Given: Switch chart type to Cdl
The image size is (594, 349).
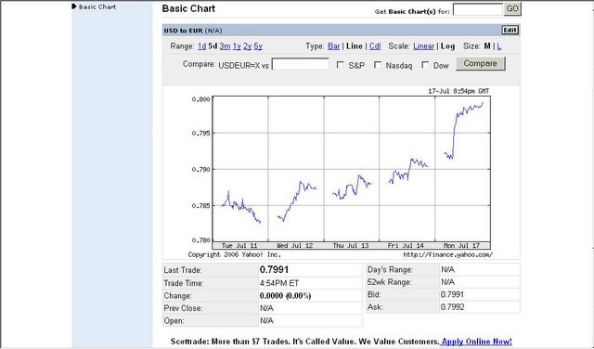Looking at the screenshot, I should click(375, 46).
